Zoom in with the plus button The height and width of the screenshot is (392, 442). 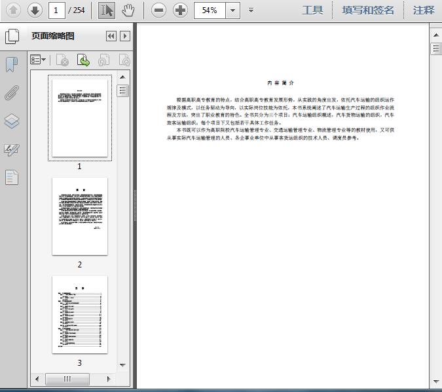point(181,10)
